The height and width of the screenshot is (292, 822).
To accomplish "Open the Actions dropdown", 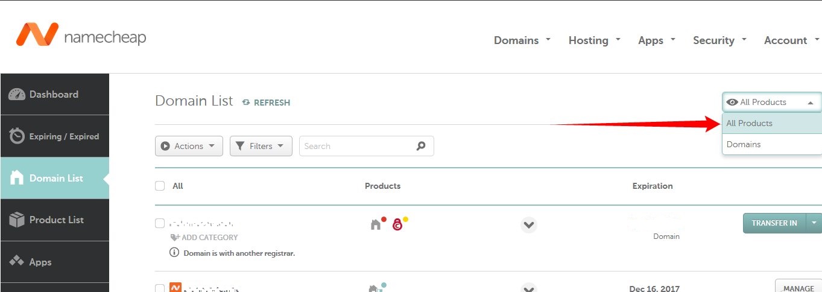I will (x=189, y=146).
